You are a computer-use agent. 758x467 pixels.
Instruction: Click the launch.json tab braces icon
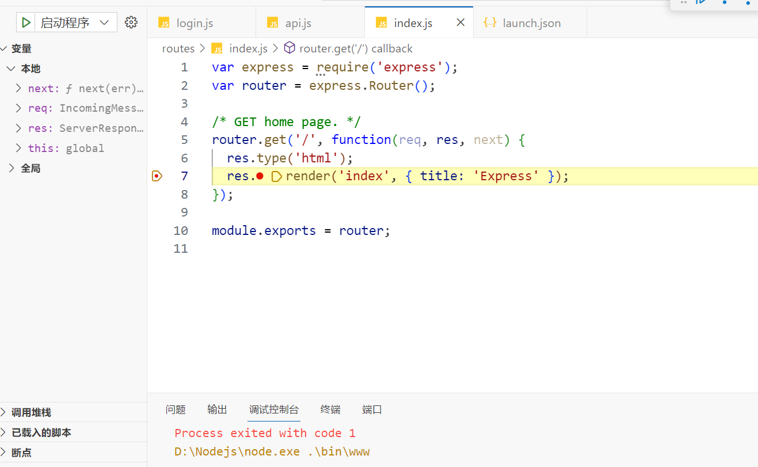coord(490,22)
